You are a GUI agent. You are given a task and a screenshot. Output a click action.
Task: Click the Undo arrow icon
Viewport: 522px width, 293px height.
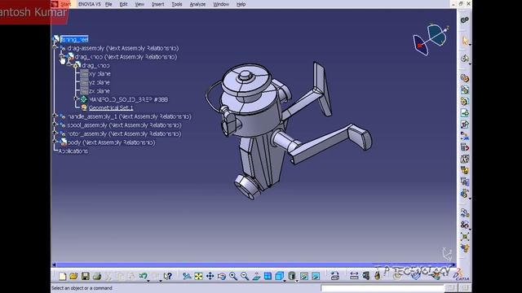(x=143, y=276)
